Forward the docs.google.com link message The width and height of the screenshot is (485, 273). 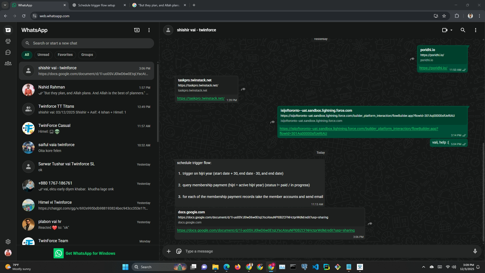coord(370,224)
